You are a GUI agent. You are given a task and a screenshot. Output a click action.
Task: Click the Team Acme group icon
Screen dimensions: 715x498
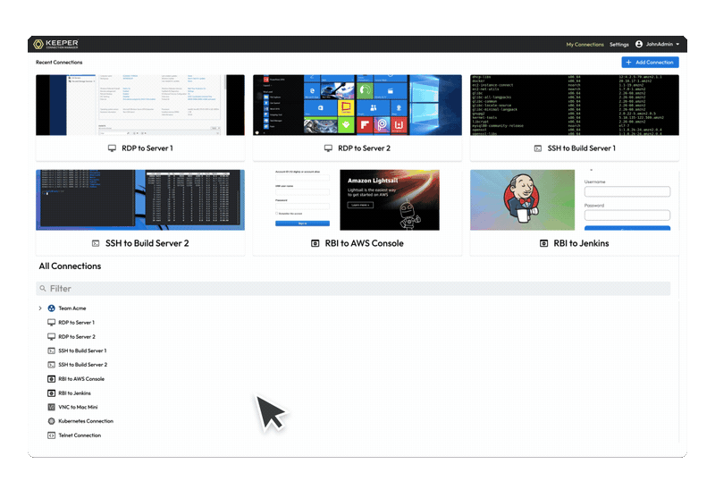pyautogui.click(x=52, y=308)
